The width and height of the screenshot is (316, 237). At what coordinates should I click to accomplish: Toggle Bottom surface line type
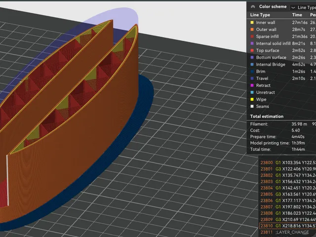tap(271, 57)
